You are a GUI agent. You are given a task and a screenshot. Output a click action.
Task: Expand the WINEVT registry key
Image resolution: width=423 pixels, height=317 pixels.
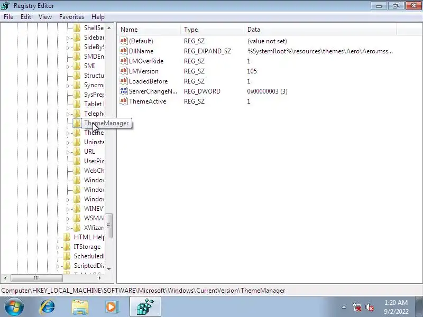pos(68,209)
